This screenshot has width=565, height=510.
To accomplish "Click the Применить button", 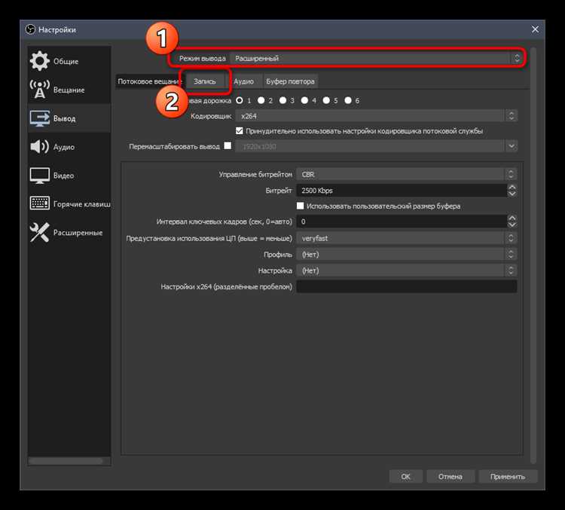I will point(508,477).
